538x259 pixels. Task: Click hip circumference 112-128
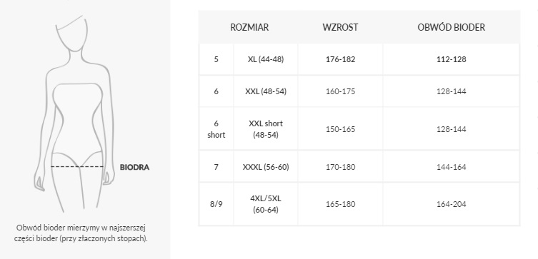pos(452,59)
